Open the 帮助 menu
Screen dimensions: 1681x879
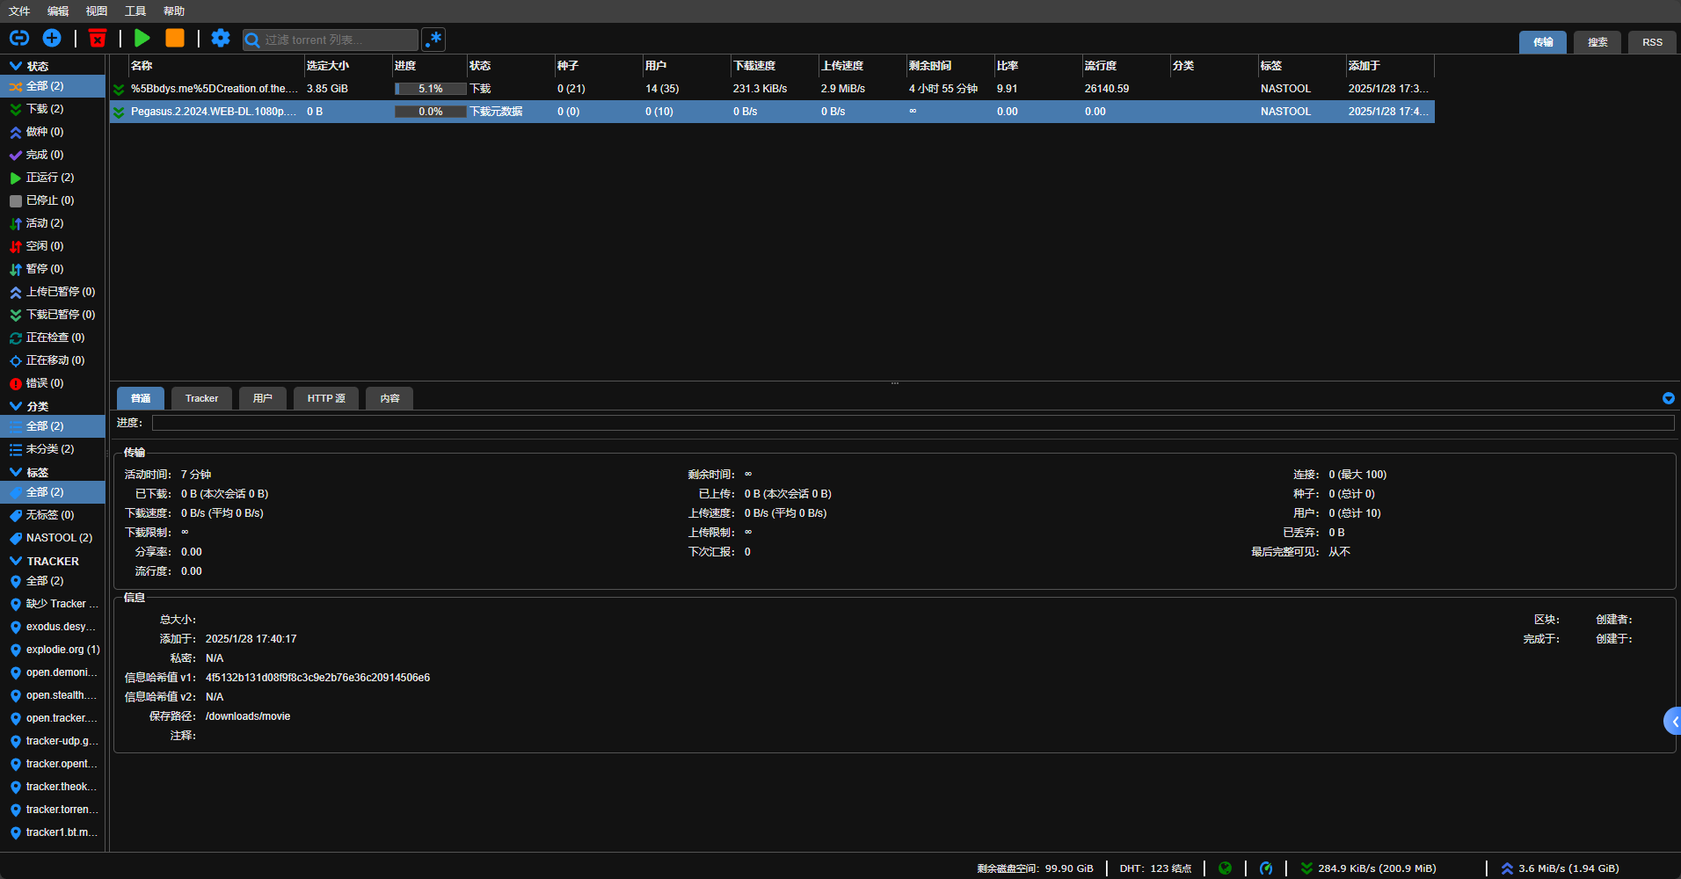coord(174,11)
